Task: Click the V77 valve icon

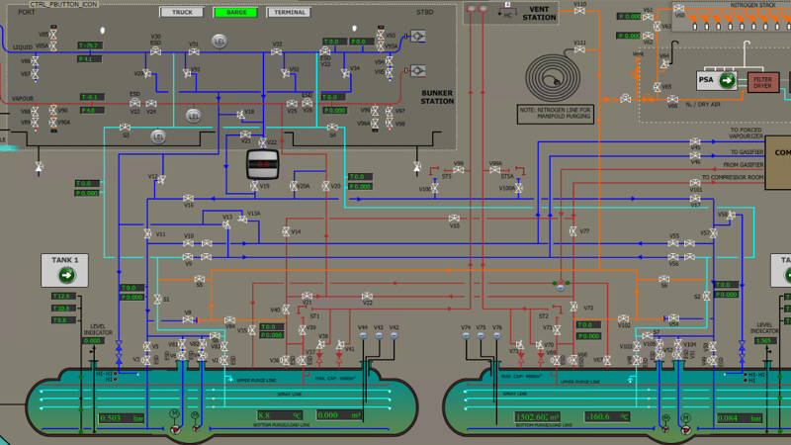Action: (572, 232)
